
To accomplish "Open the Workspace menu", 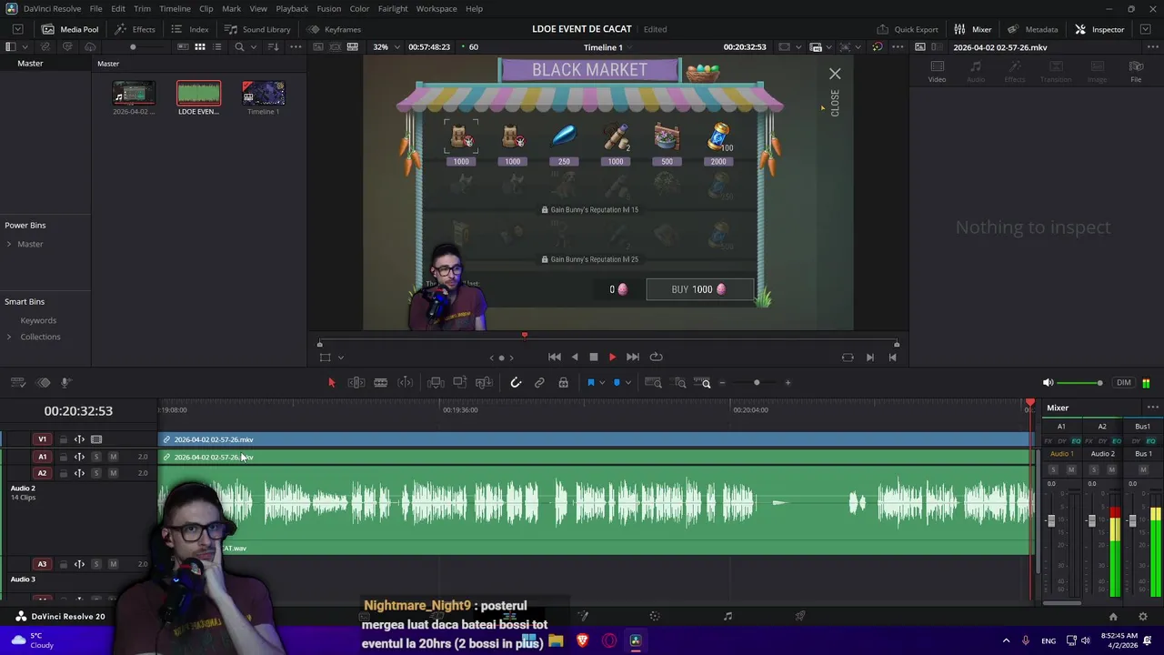I will (x=436, y=8).
